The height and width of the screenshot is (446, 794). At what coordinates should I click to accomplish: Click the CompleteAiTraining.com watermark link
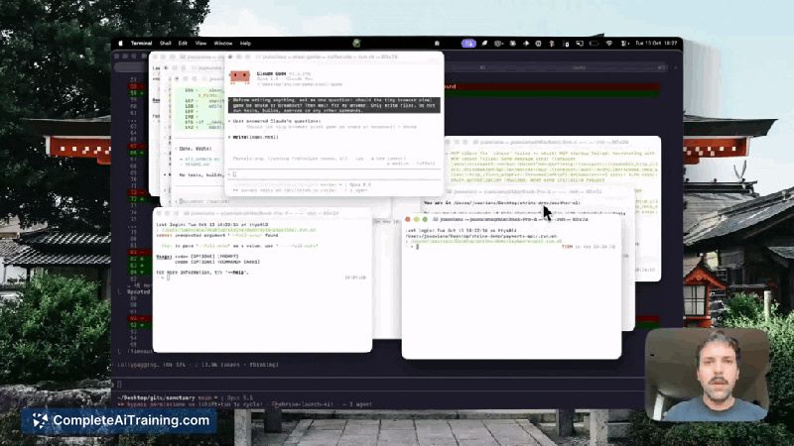point(119,420)
